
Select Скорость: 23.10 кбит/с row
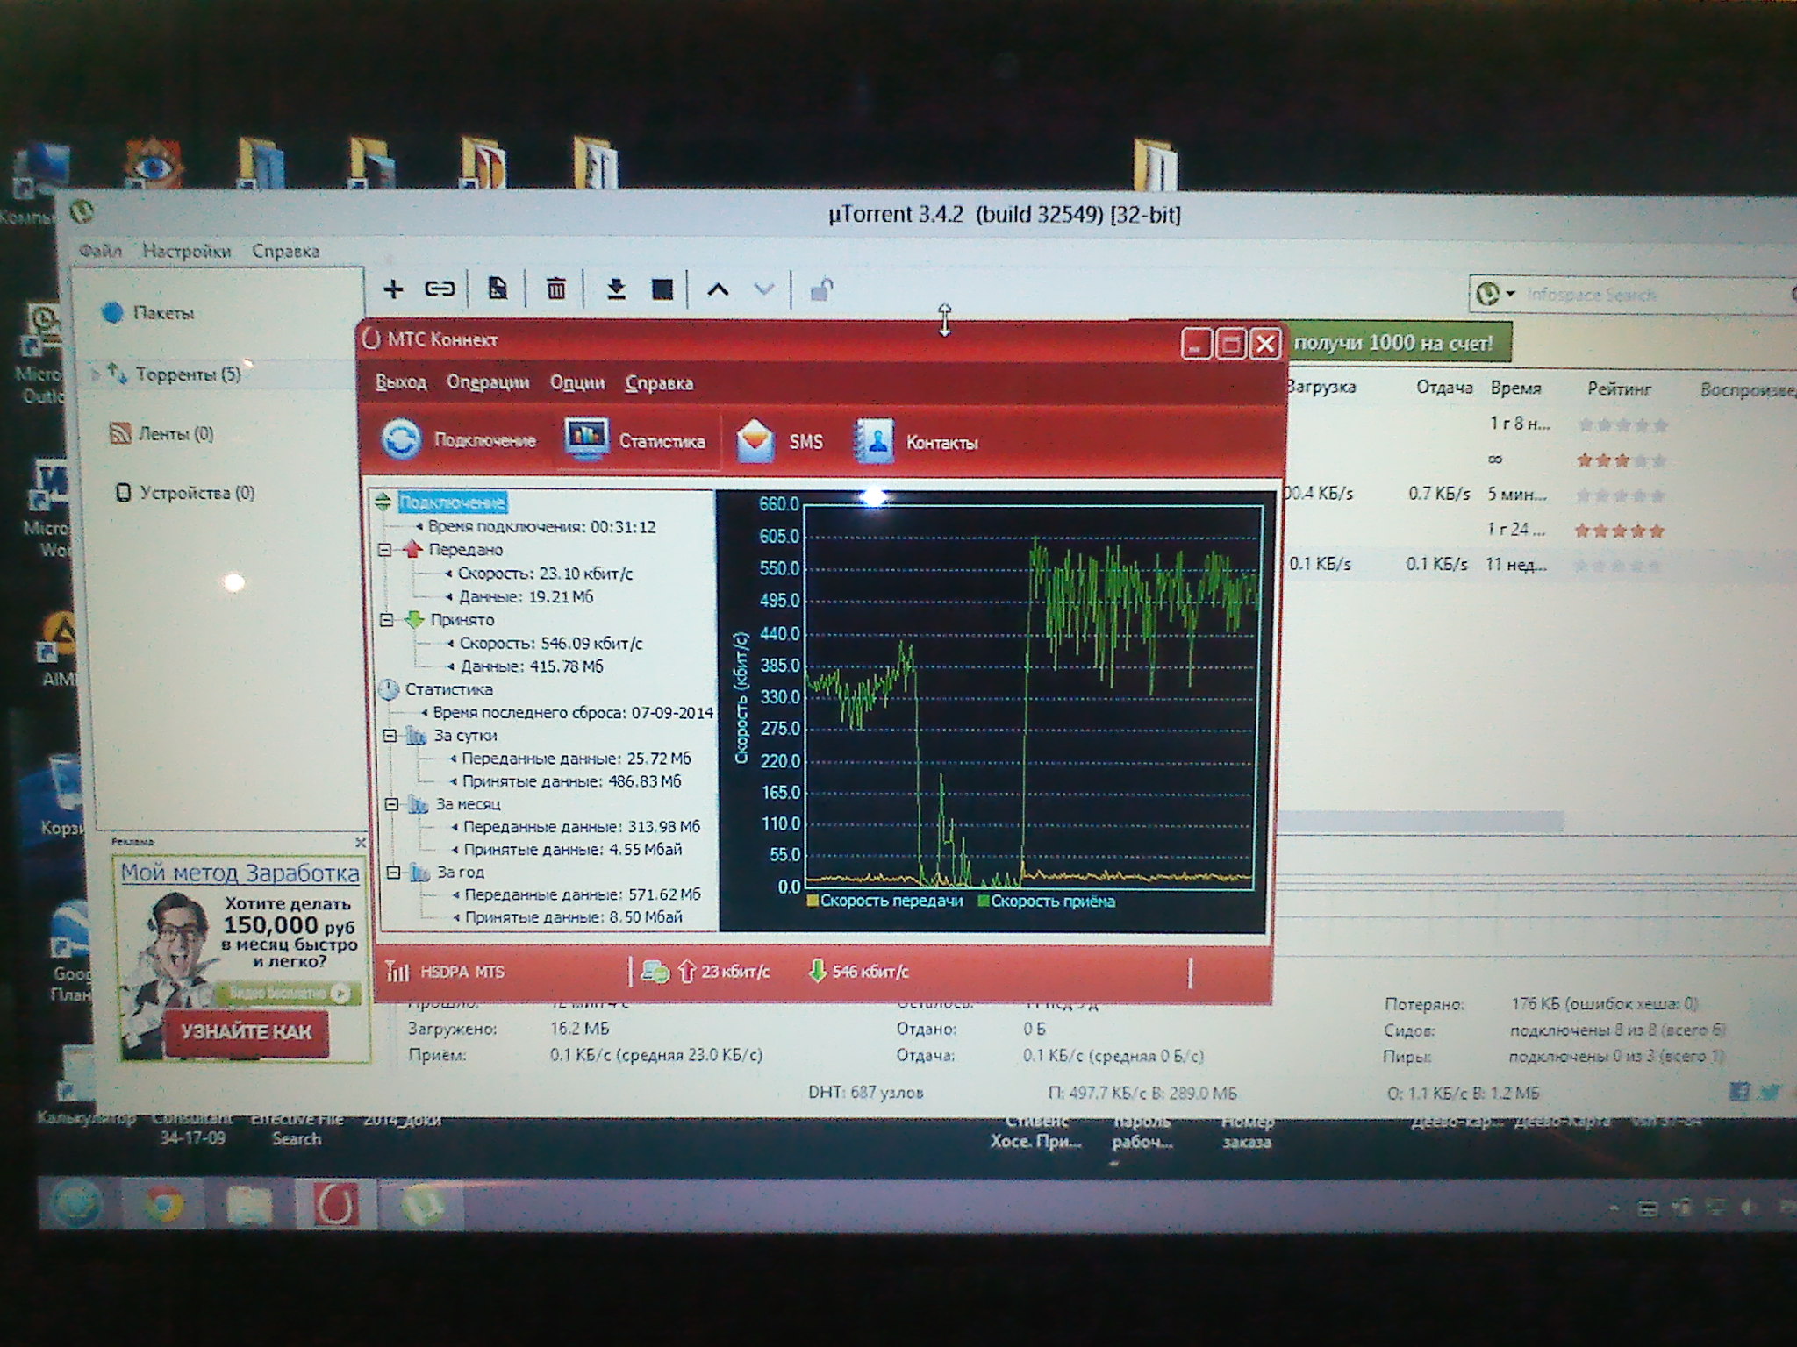coord(544,574)
